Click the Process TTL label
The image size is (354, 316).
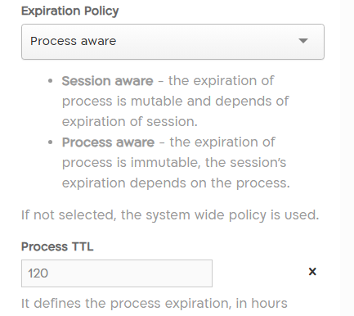tap(57, 246)
